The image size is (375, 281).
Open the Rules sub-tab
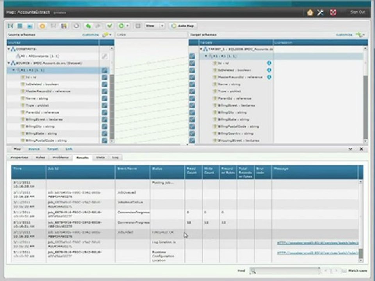click(x=40, y=157)
